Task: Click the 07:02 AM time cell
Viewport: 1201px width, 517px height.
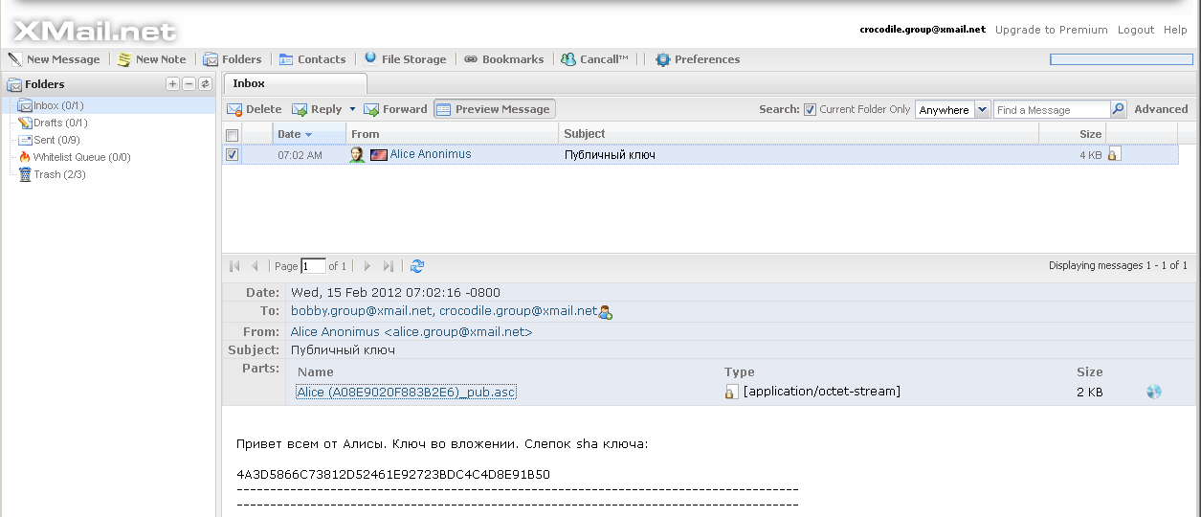Action: click(x=300, y=154)
